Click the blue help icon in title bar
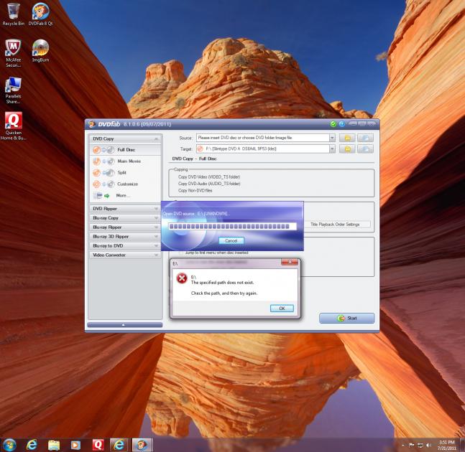 click(341, 124)
